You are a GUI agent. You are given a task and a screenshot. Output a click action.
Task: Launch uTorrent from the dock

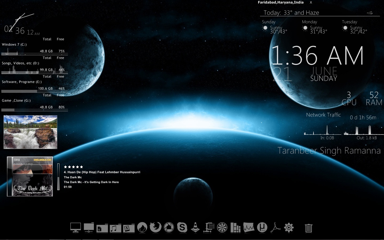(262, 227)
